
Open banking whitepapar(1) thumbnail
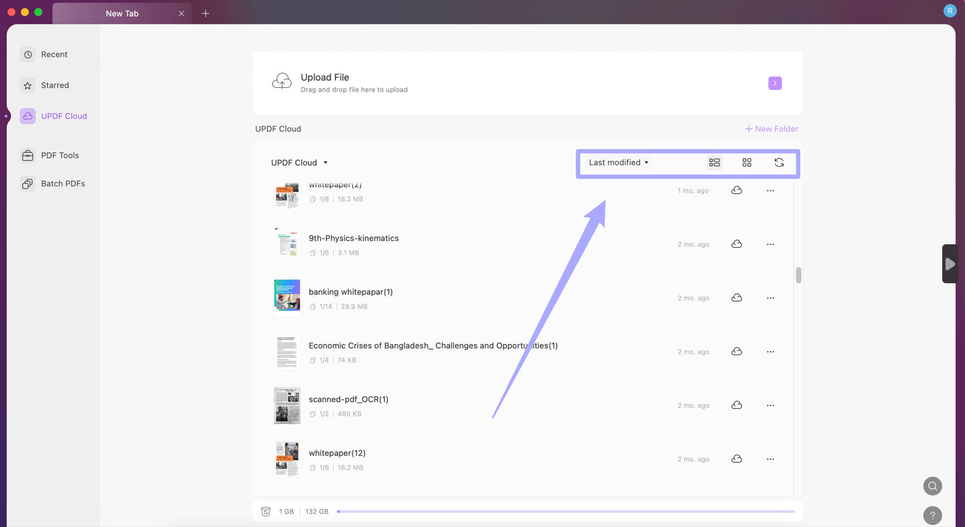(x=287, y=297)
